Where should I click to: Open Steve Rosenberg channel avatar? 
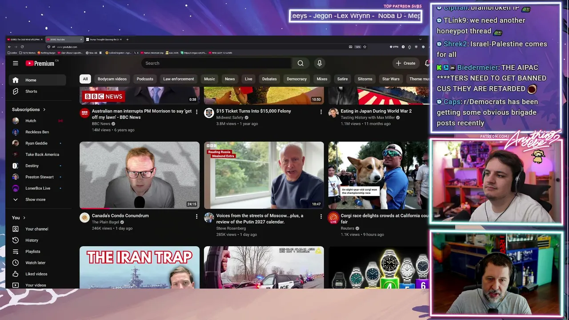(x=209, y=217)
